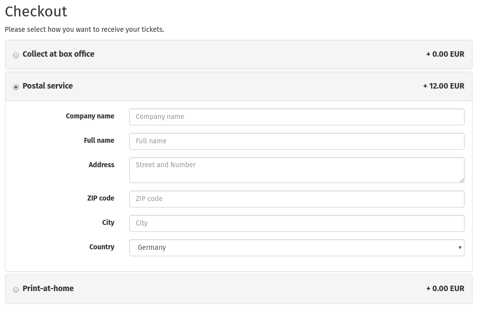Screen dimensions: 478x311
Task: Click the bold 'Company name' field label
Action: pos(90,116)
